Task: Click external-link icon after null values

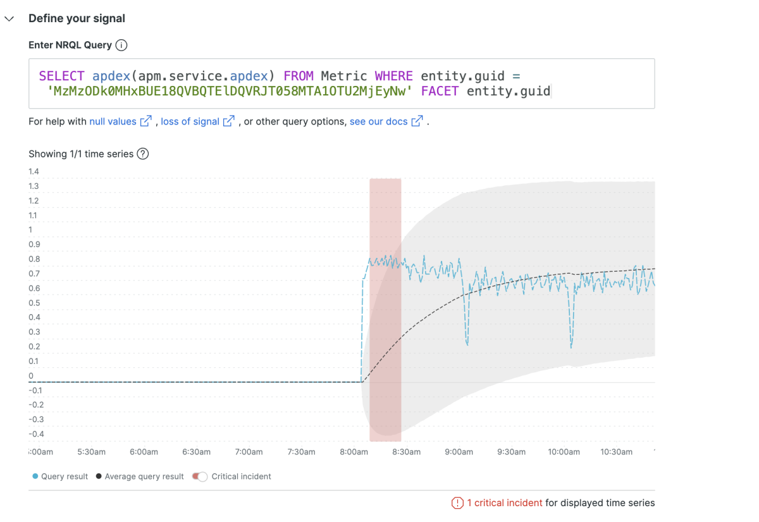Action: click(145, 121)
